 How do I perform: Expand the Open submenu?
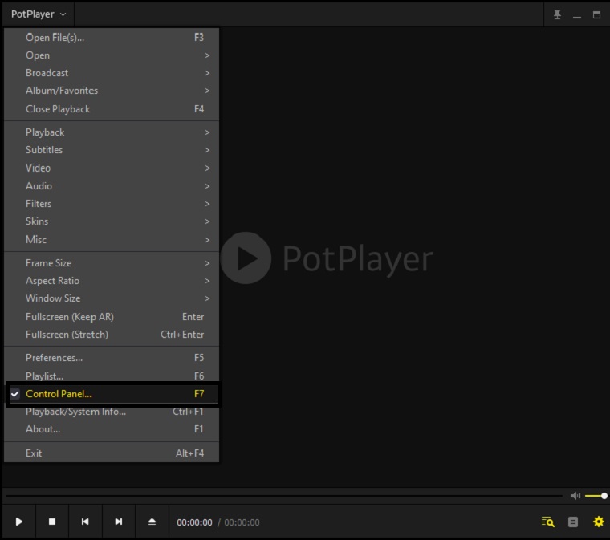click(112, 55)
